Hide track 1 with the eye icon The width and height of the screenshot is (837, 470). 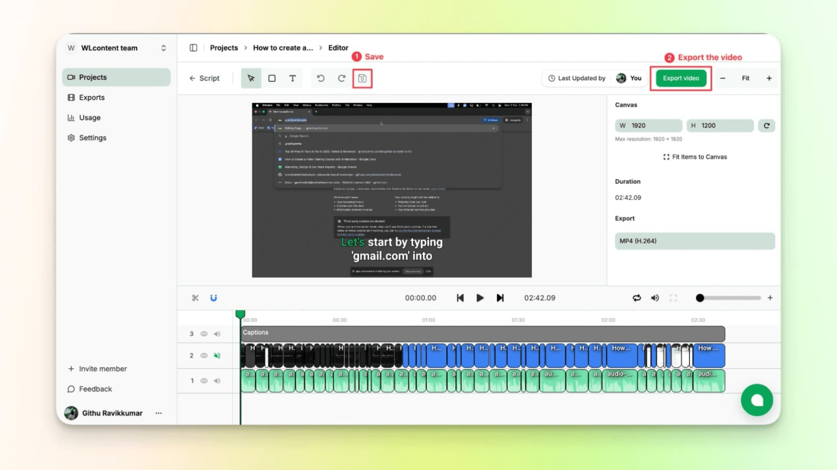[x=204, y=381]
